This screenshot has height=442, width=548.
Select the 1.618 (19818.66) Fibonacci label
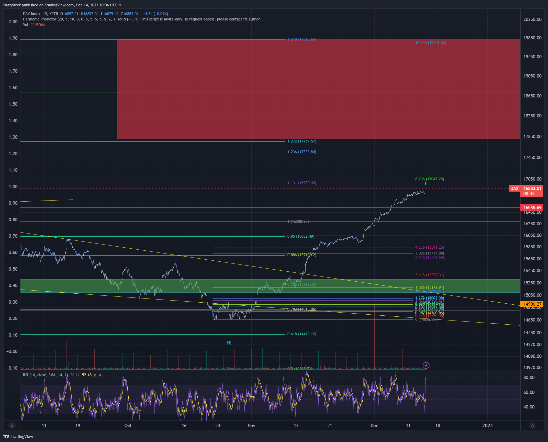click(x=302, y=39)
